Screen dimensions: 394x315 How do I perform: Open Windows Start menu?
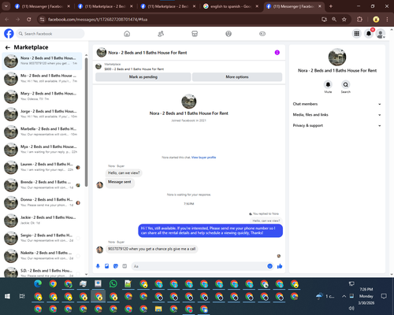point(7,296)
